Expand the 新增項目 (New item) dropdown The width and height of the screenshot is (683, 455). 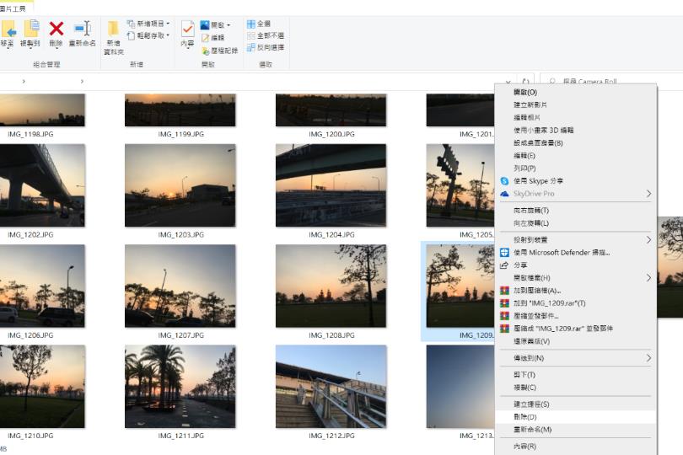[168, 24]
